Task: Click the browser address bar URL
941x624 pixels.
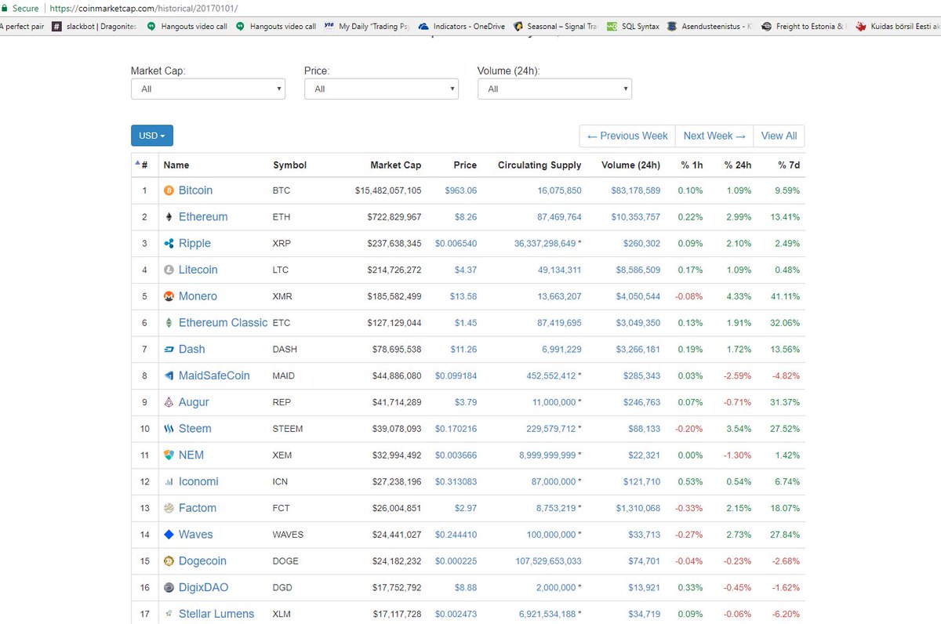Action: pyautogui.click(x=144, y=8)
